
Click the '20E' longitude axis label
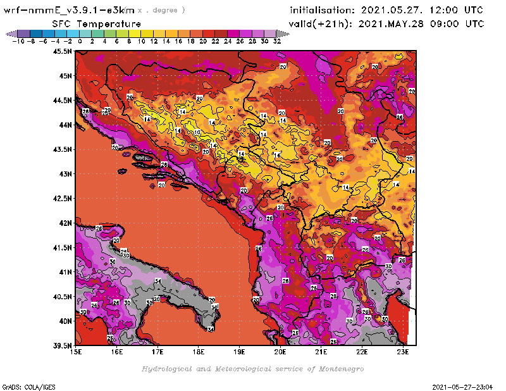280,352
